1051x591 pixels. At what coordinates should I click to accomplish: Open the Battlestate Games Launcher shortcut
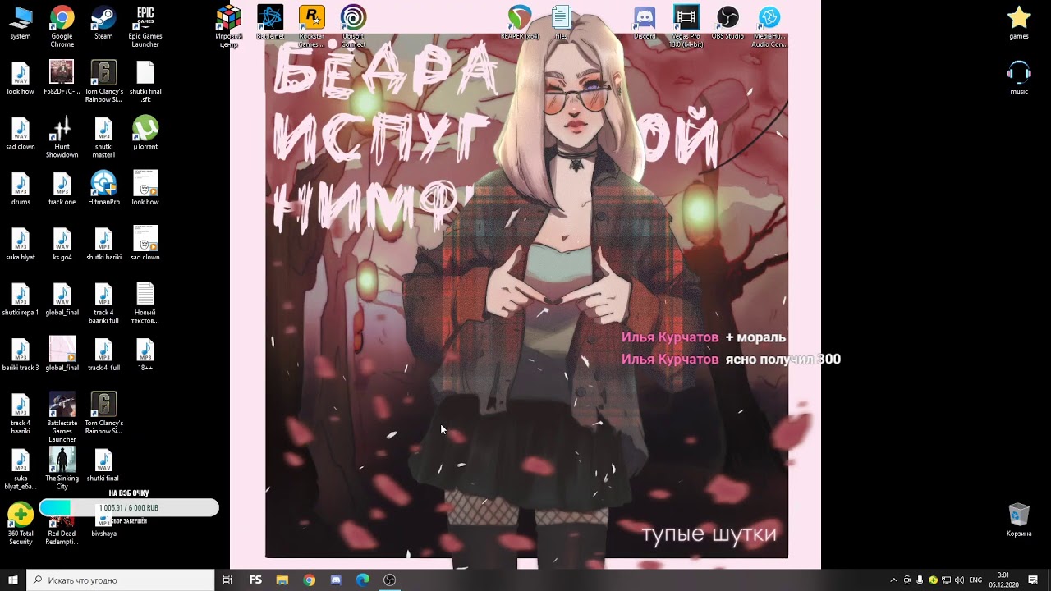62,418
